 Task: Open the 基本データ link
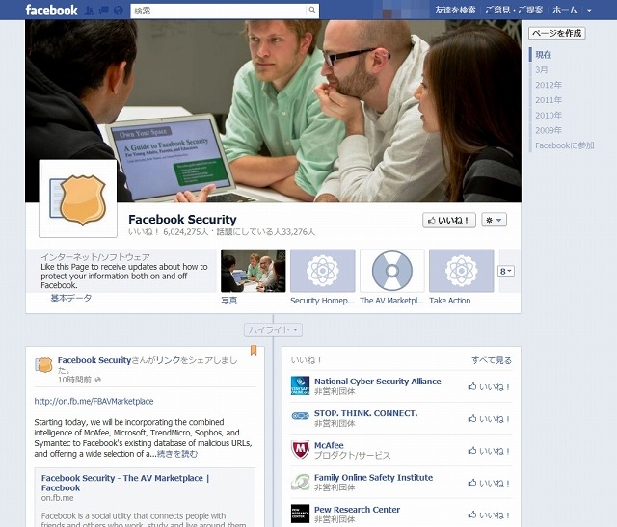[71, 298]
